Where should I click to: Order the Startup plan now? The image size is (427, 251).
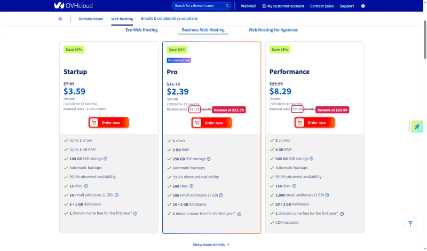tap(109, 123)
